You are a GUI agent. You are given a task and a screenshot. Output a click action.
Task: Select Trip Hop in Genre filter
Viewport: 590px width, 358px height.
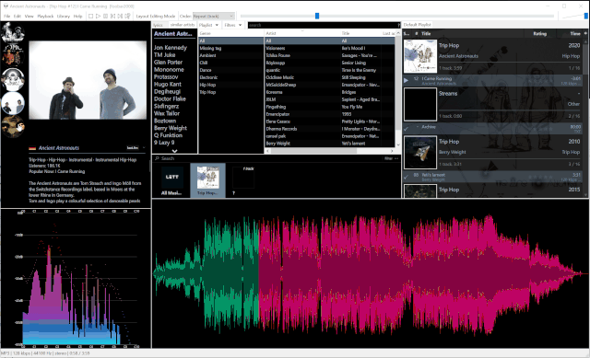click(231, 92)
